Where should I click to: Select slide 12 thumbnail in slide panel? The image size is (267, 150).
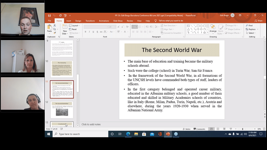[x=62, y=110]
